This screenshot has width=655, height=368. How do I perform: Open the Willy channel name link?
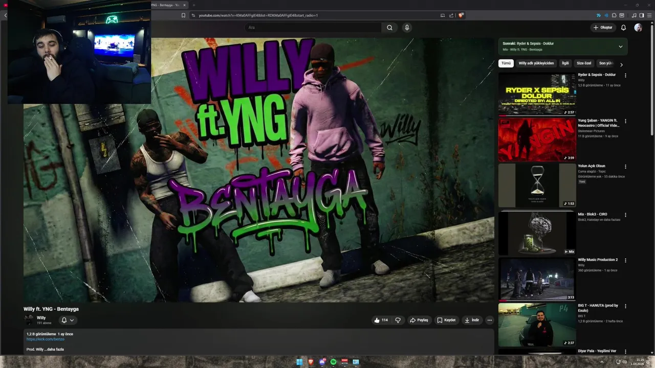(41, 318)
